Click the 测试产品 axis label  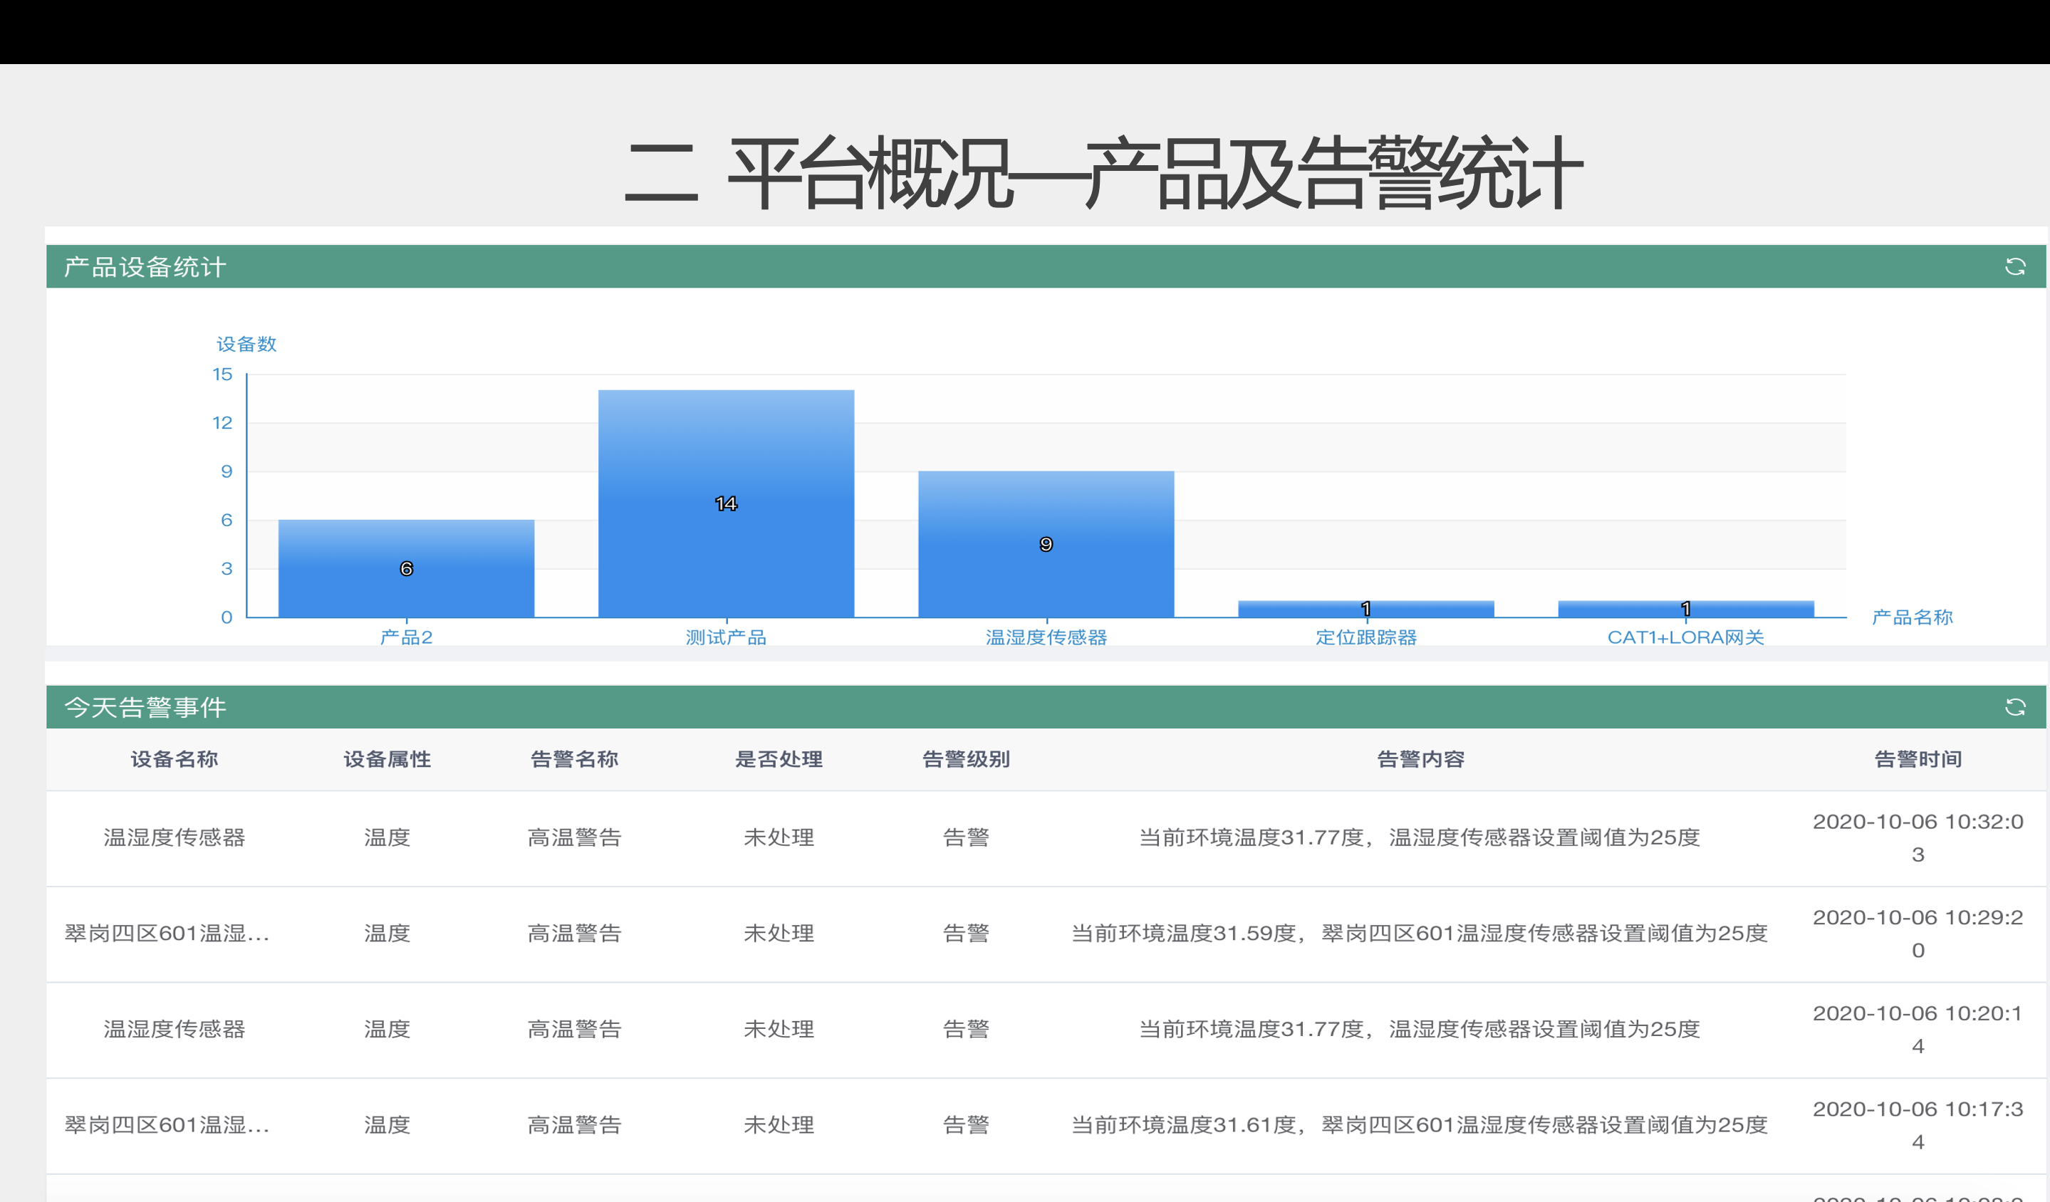[726, 637]
